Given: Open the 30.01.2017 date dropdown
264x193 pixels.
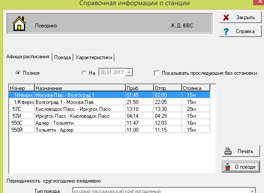Looking at the screenshot, I should [129, 73].
